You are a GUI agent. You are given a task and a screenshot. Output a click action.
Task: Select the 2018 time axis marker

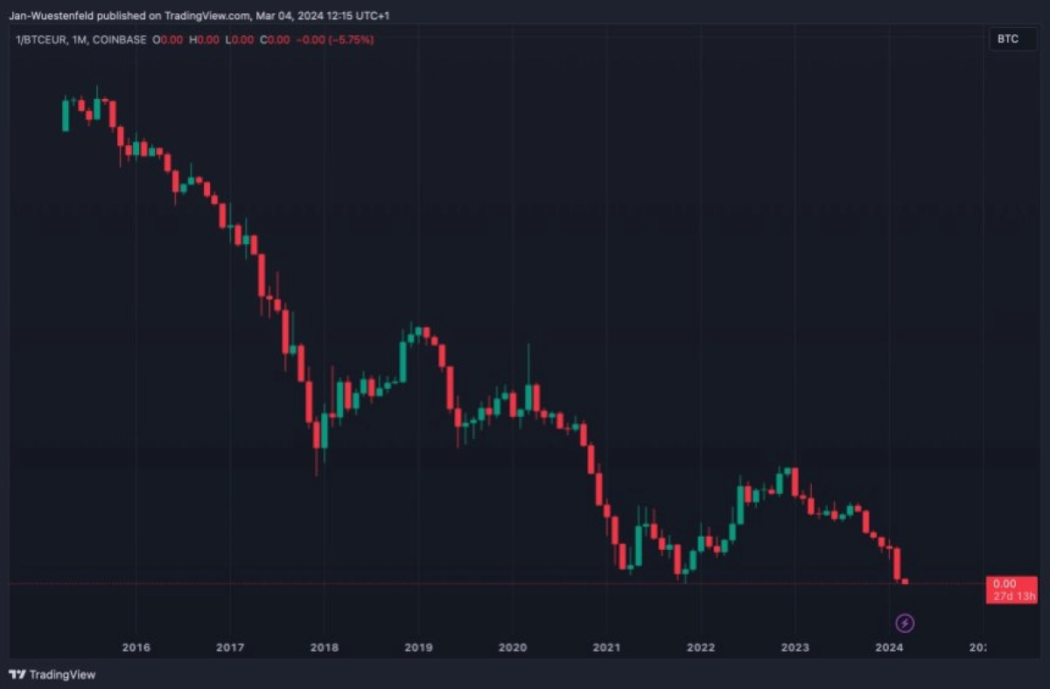click(x=324, y=648)
